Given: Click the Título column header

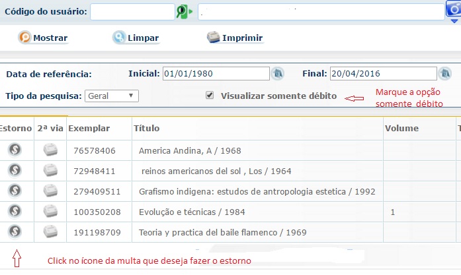Looking at the screenshot, I should 146,128.
